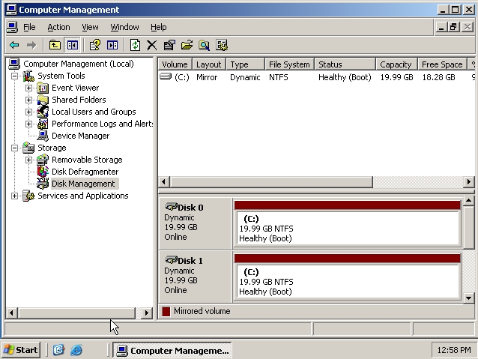
Task: Sort by the Free Space column header
Action: click(442, 64)
